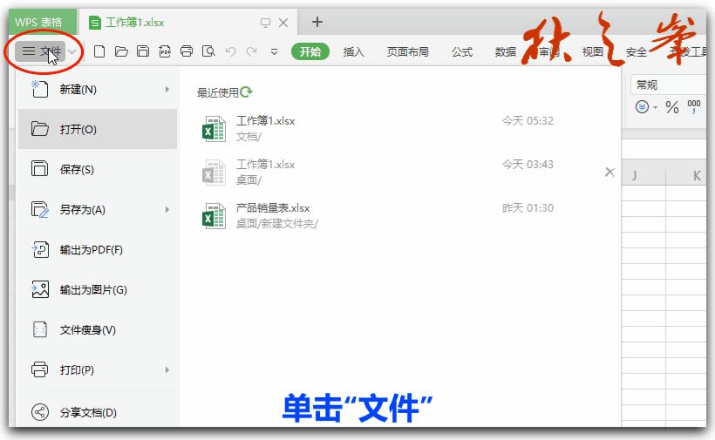Apply thousands separator 000 style
Screen dimensions: 715x440
(x=694, y=107)
